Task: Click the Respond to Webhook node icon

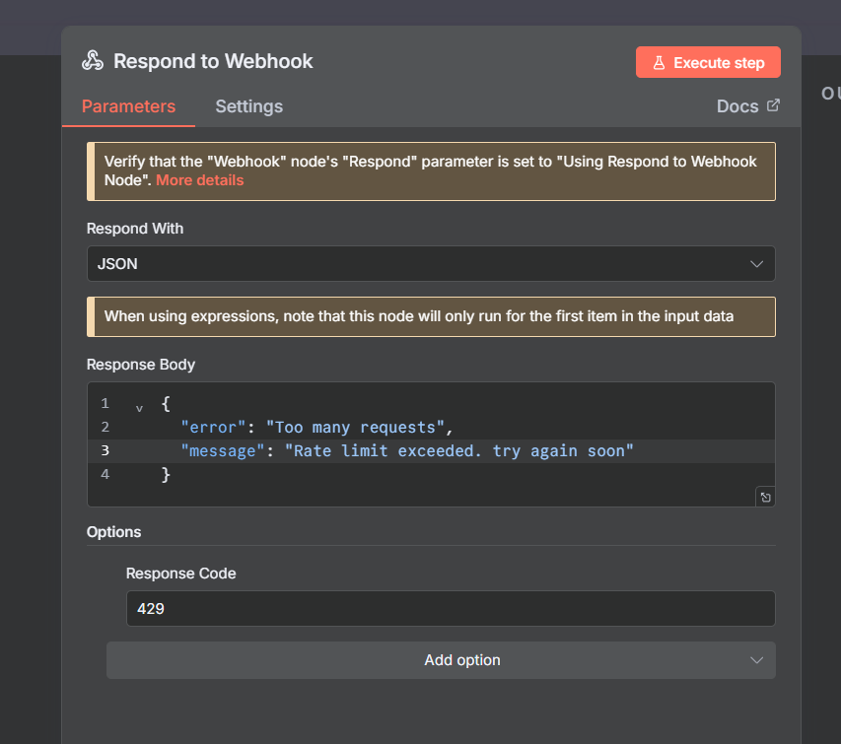Action: [93, 61]
